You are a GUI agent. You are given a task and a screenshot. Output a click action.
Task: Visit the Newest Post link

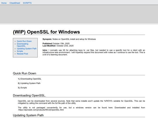click(x=22, y=54)
